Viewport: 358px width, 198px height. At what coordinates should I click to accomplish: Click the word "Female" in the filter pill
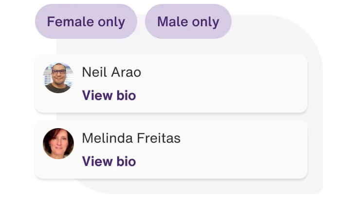(69, 22)
